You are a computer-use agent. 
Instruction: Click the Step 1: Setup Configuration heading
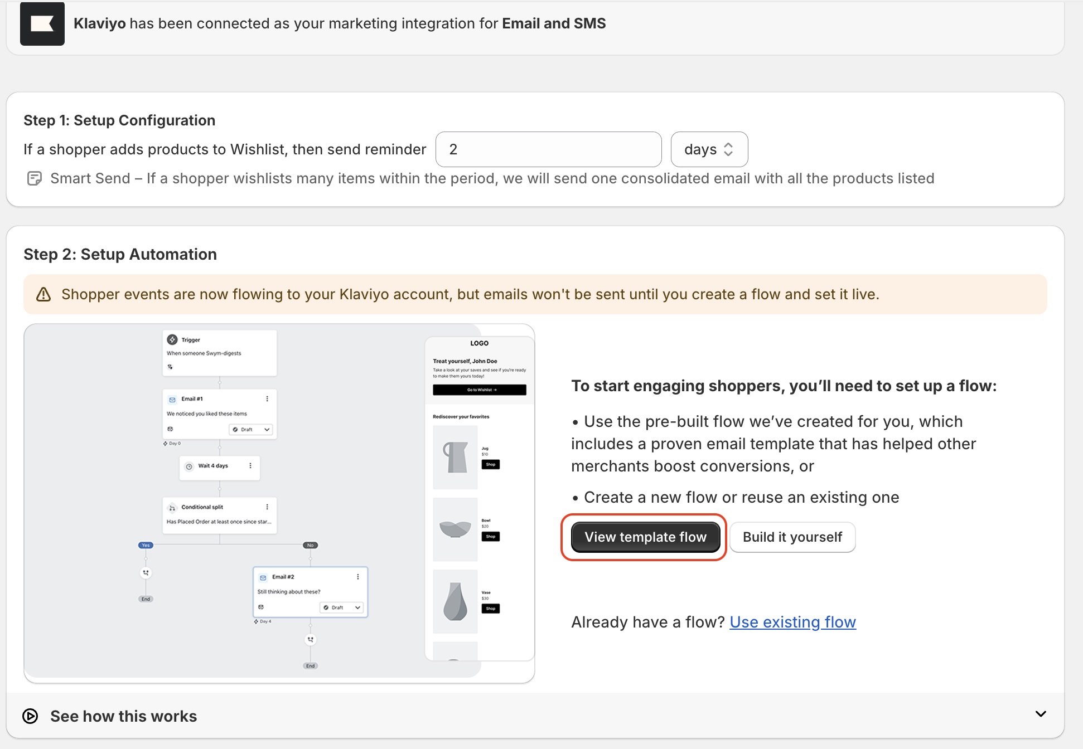coord(119,120)
